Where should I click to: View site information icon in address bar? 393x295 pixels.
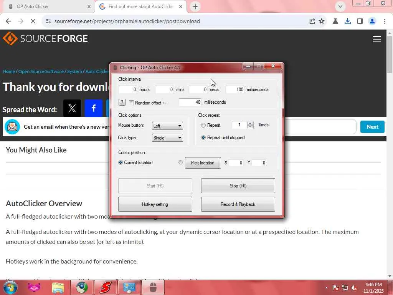coord(48,22)
